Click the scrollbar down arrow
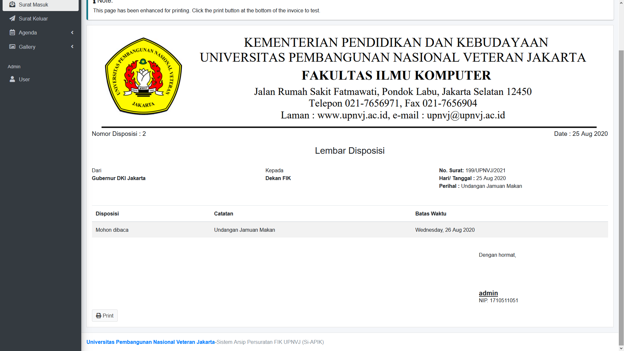This screenshot has height=351, width=624. (x=621, y=348)
